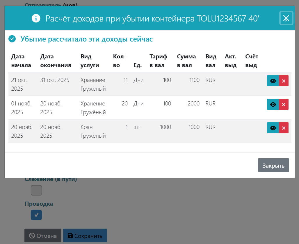View the 21 Oct storage income row
The height and width of the screenshot is (244, 299).
point(273,81)
